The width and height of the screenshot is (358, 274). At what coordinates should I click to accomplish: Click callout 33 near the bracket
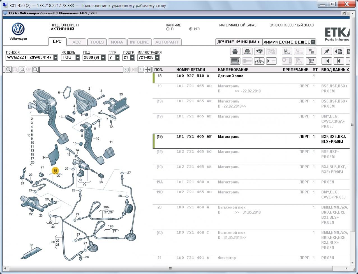pos(121,94)
